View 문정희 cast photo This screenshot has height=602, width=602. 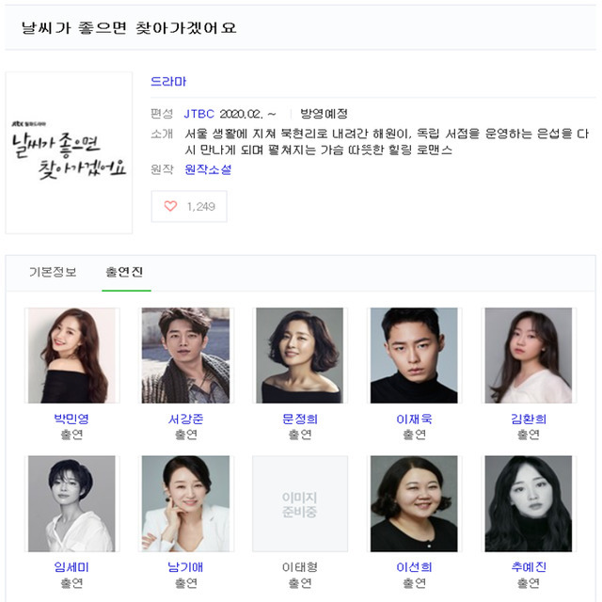pos(300,356)
